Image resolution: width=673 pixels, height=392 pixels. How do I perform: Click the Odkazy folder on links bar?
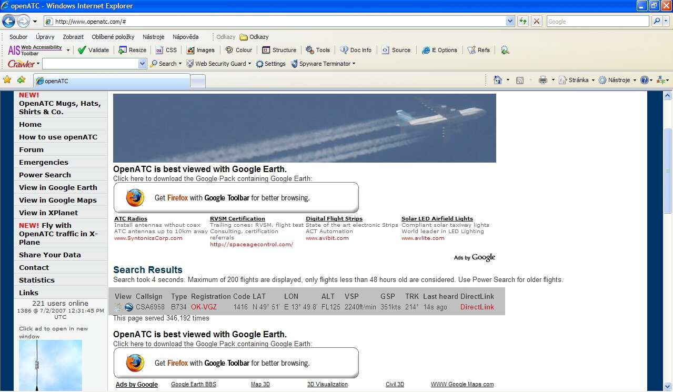tap(254, 37)
